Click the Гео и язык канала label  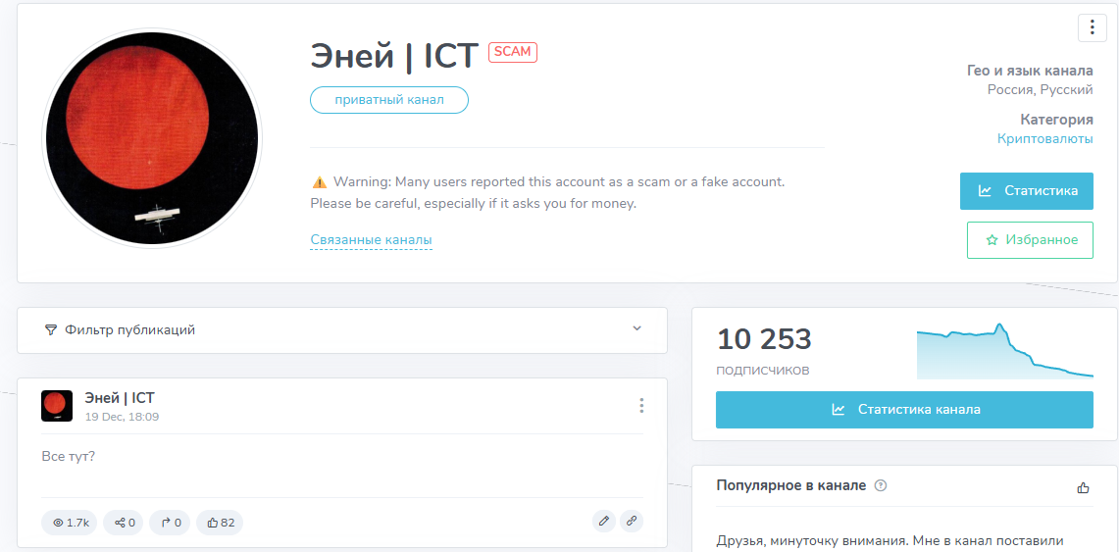click(x=1030, y=71)
